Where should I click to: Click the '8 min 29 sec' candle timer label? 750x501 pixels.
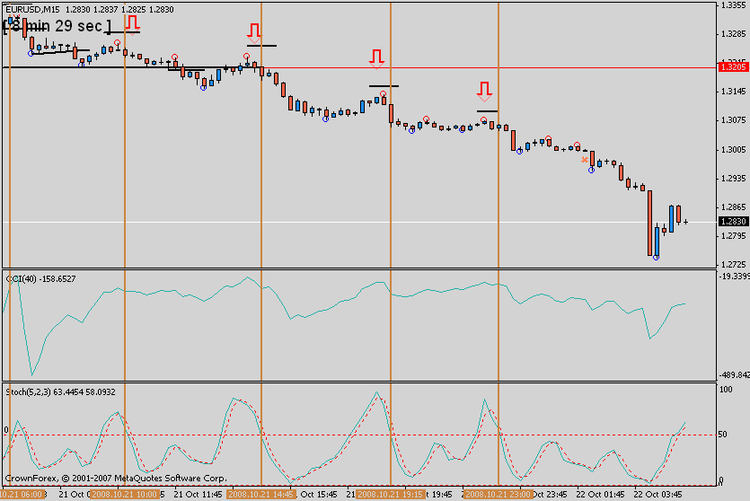pyautogui.click(x=57, y=26)
